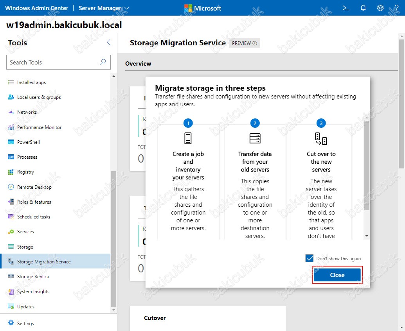The width and height of the screenshot is (405, 331).
Task: Open the help question mark icon
Action: 396,8
